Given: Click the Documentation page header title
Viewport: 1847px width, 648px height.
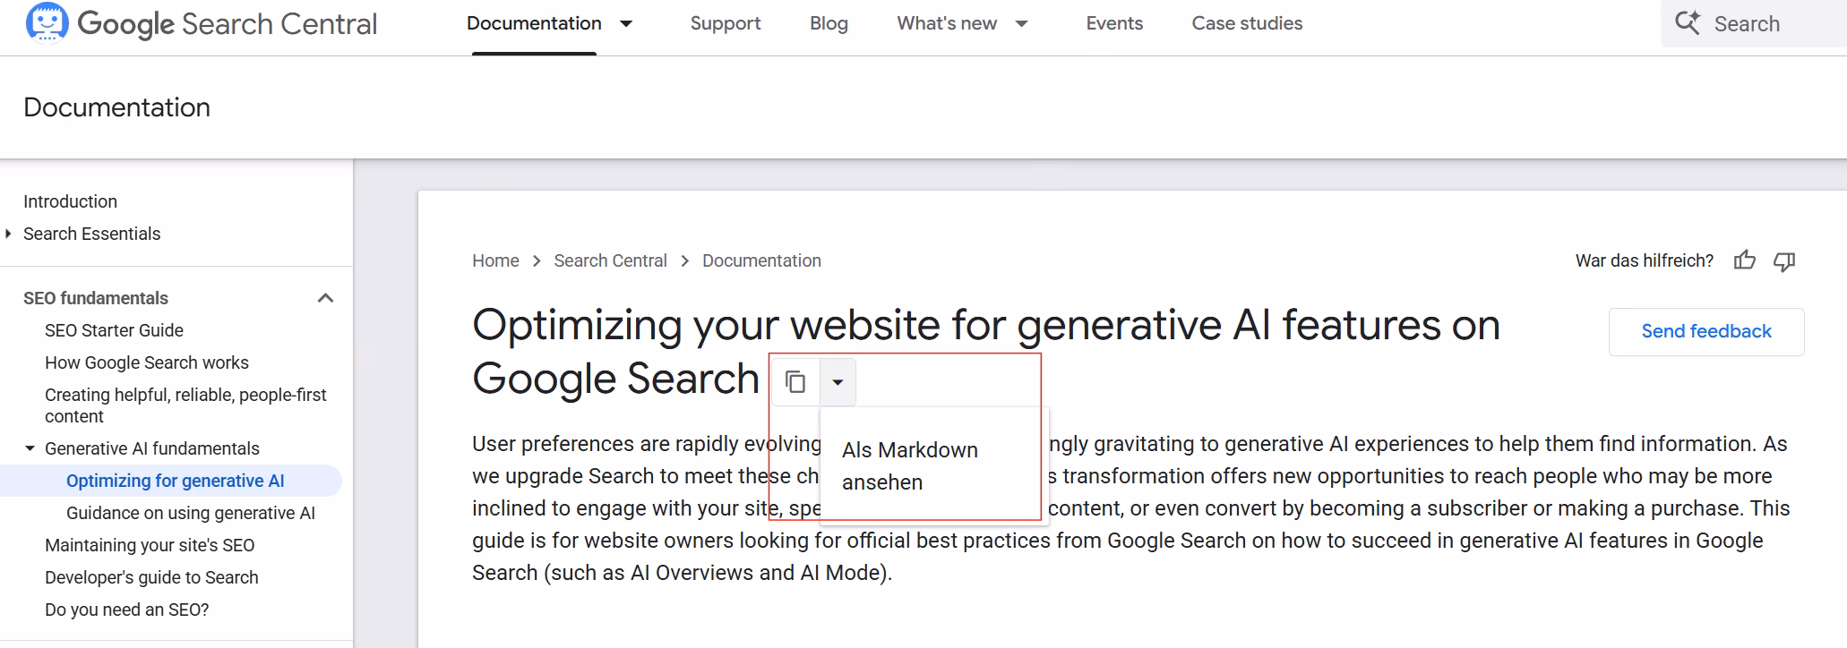Looking at the screenshot, I should (x=116, y=107).
